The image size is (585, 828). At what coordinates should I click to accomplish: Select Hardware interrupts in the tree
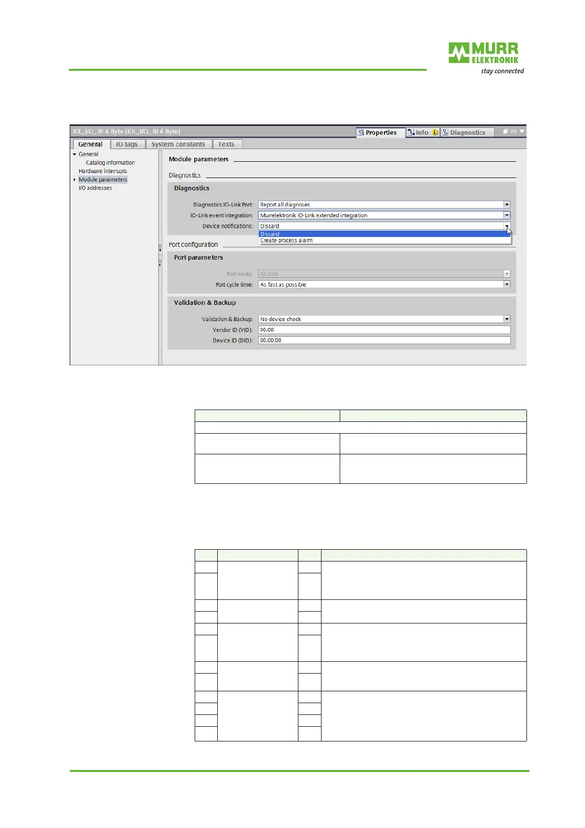point(103,171)
